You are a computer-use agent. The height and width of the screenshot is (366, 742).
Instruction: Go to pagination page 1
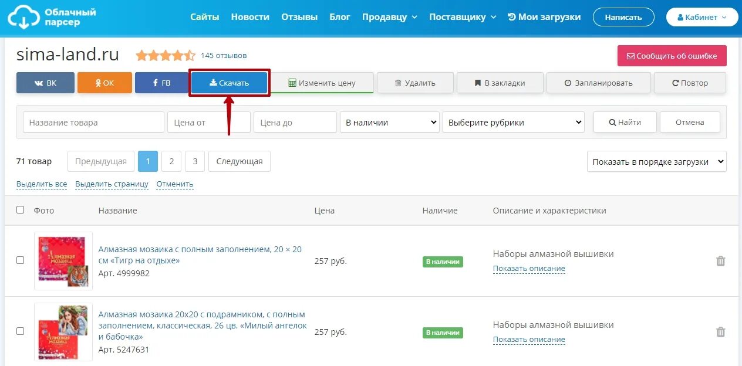tap(148, 161)
